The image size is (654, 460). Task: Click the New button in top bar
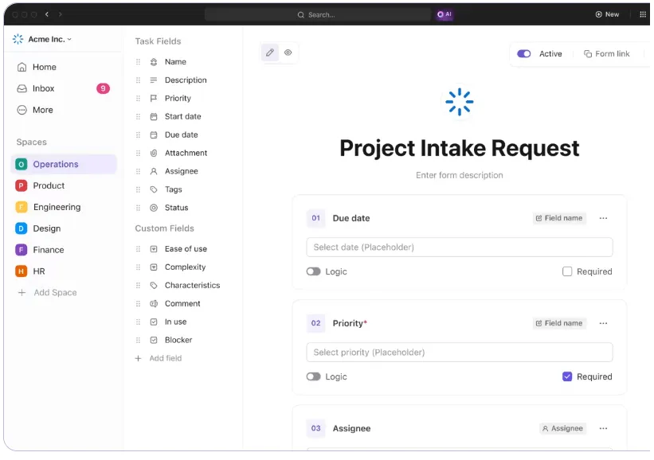point(607,14)
